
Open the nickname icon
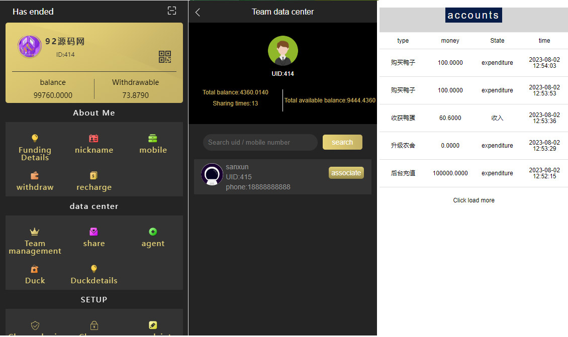click(94, 138)
